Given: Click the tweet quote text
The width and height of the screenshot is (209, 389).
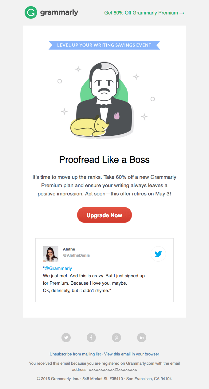Looking at the screenshot, I should 94,283.
